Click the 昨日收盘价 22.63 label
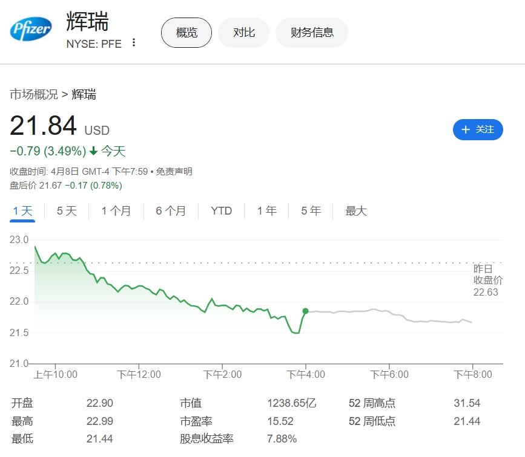Screen dimensions: 525x457 488,280
